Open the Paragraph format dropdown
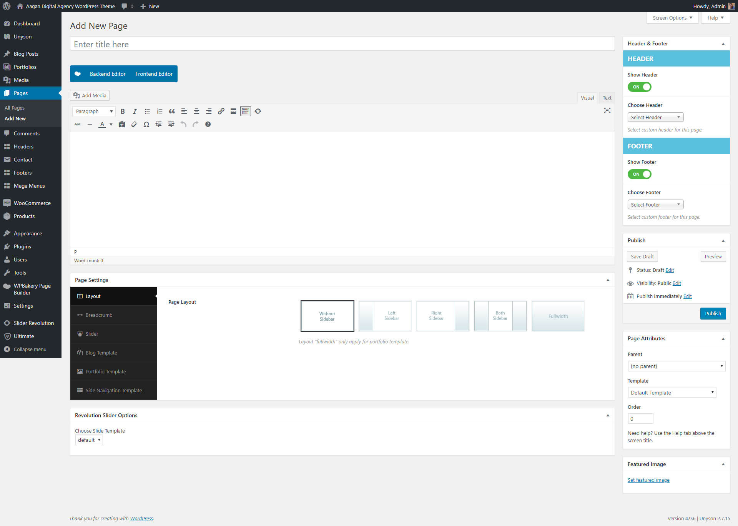 pyautogui.click(x=94, y=111)
